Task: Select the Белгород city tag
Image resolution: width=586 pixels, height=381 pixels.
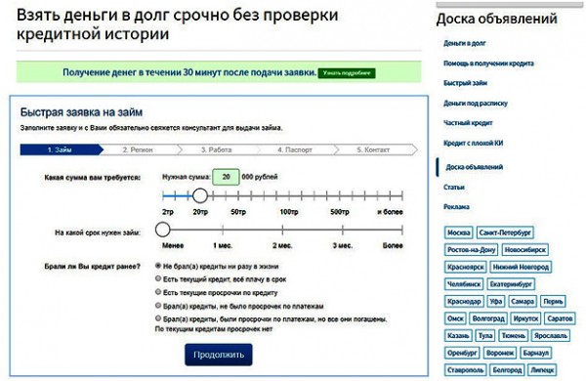Action: pyautogui.click(x=507, y=370)
